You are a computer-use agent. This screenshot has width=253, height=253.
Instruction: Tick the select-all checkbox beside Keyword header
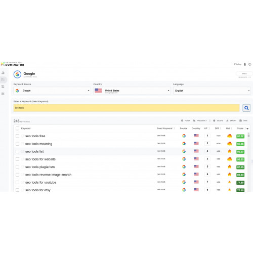click(x=17, y=129)
